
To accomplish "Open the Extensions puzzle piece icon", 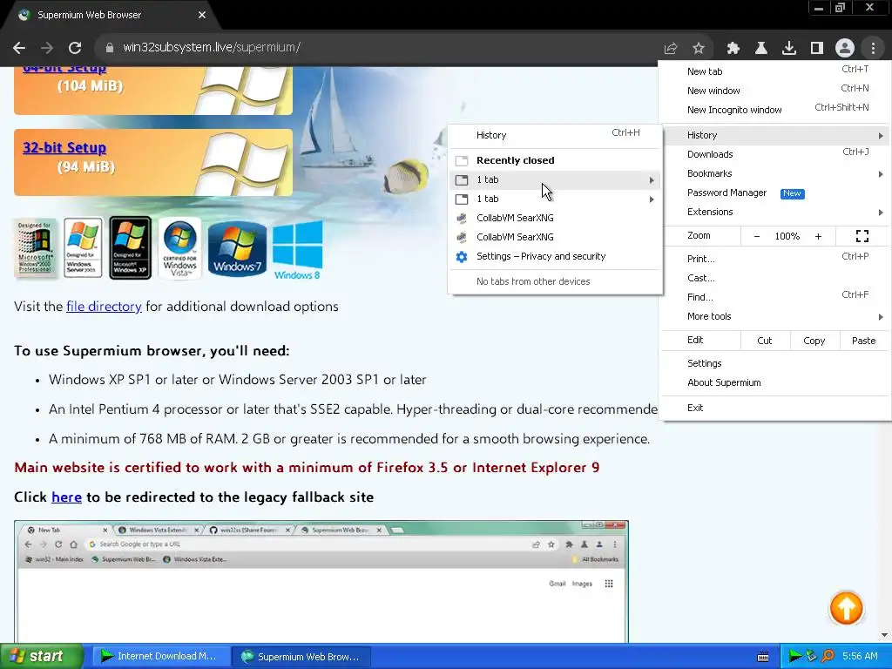I will click(x=733, y=49).
